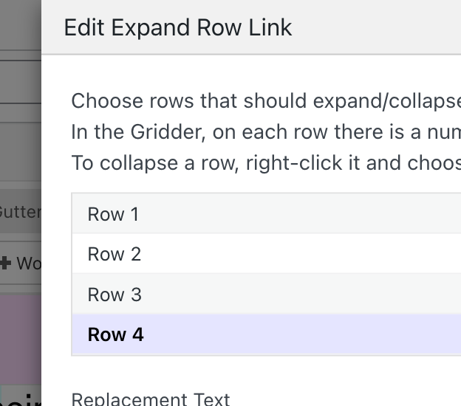Click the dimmed panel above the Gutter label
This screenshot has height=406, width=461.
pos(20,148)
